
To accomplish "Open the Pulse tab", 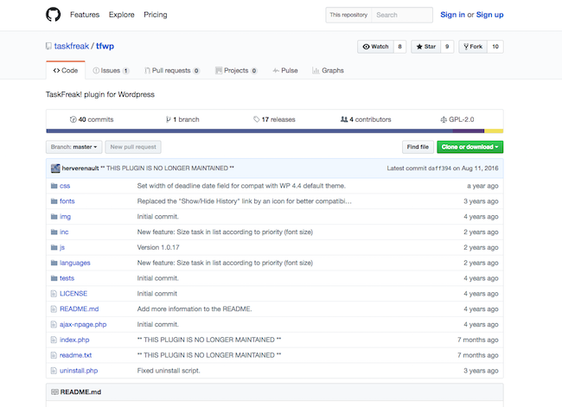I will (x=285, y=71).
